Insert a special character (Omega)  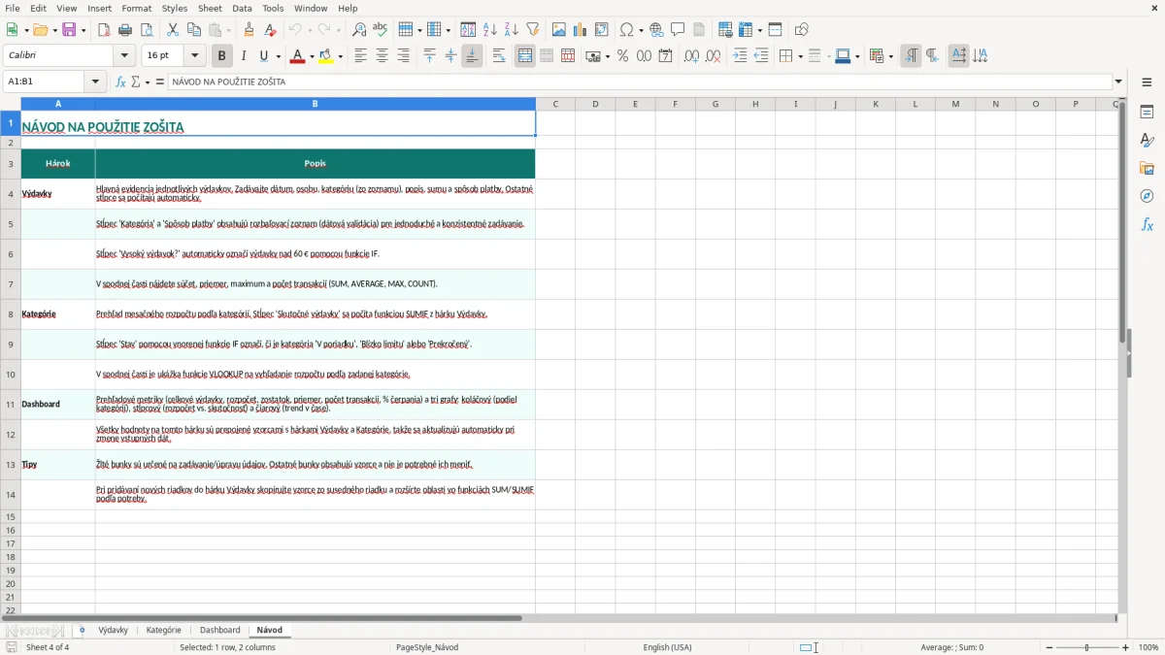pos(626,30)
